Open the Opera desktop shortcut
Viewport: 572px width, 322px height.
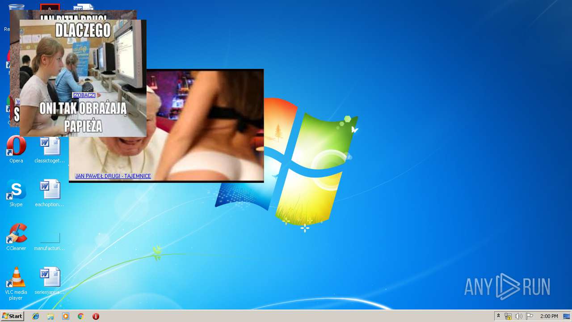(x=16, y=150)
